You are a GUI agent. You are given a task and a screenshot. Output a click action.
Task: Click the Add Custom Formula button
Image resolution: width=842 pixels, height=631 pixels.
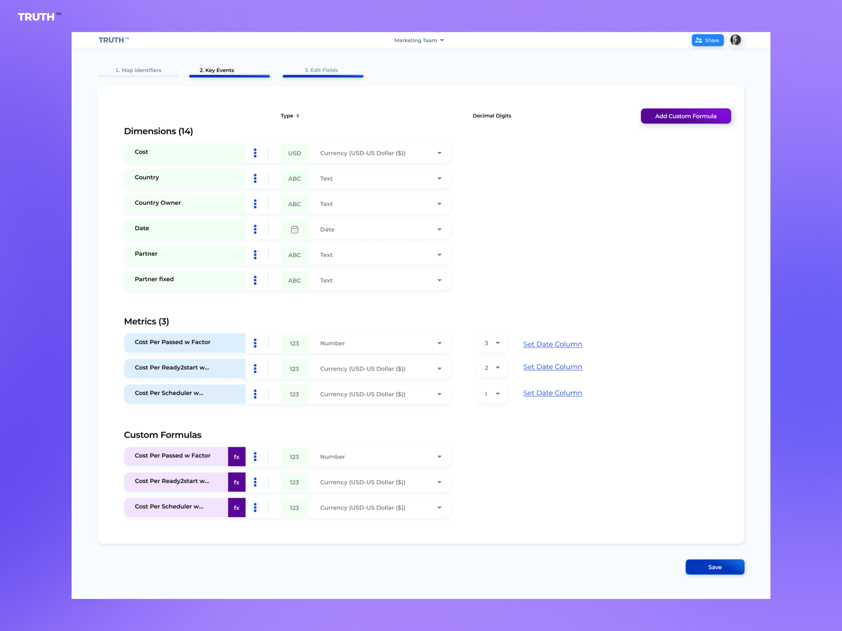coord(686,116)
